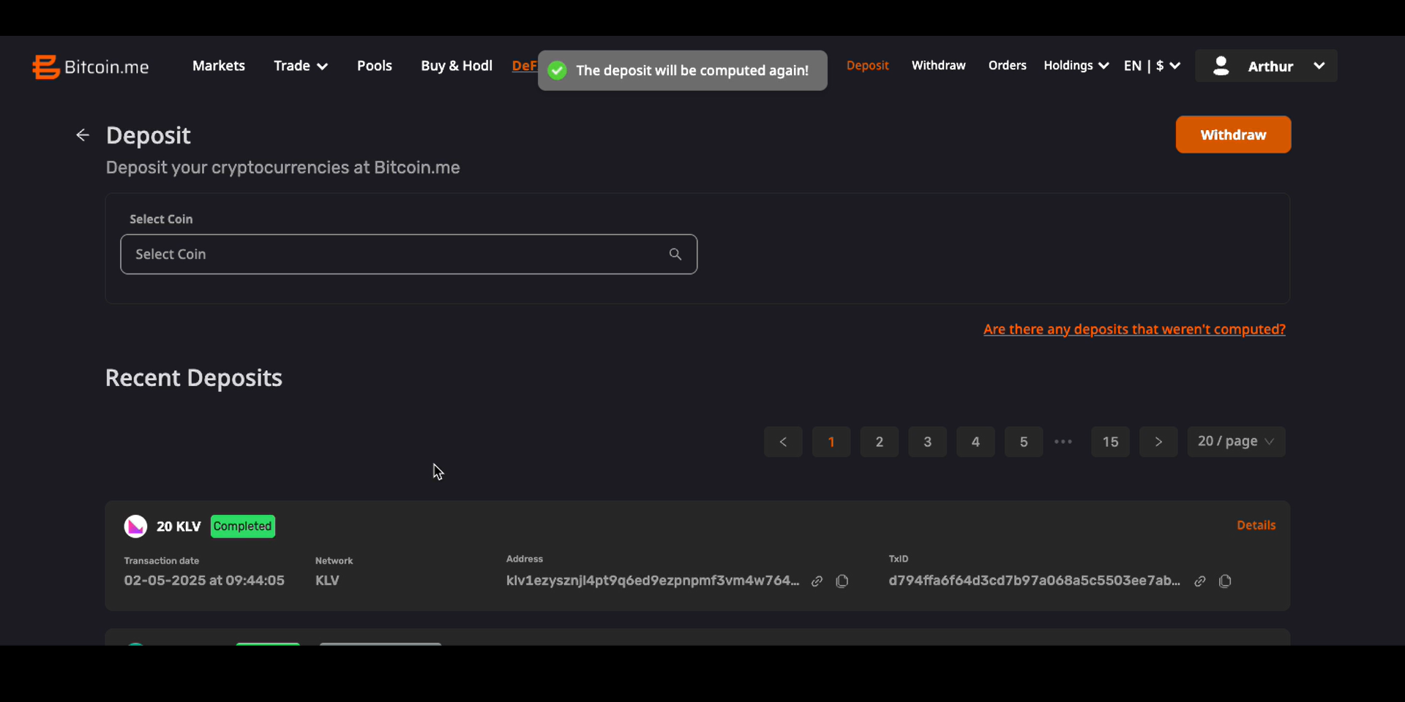Go to page 5 of deposits
Screen dimensions: 1405x702
point(1024,442)
